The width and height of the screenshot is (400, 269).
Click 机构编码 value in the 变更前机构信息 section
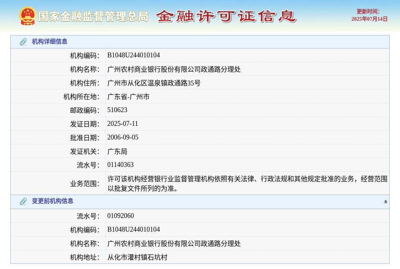click(x=133, y=229)
